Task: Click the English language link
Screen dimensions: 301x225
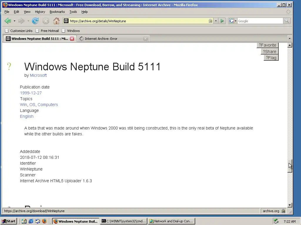Action: click(x=27, y=116)
